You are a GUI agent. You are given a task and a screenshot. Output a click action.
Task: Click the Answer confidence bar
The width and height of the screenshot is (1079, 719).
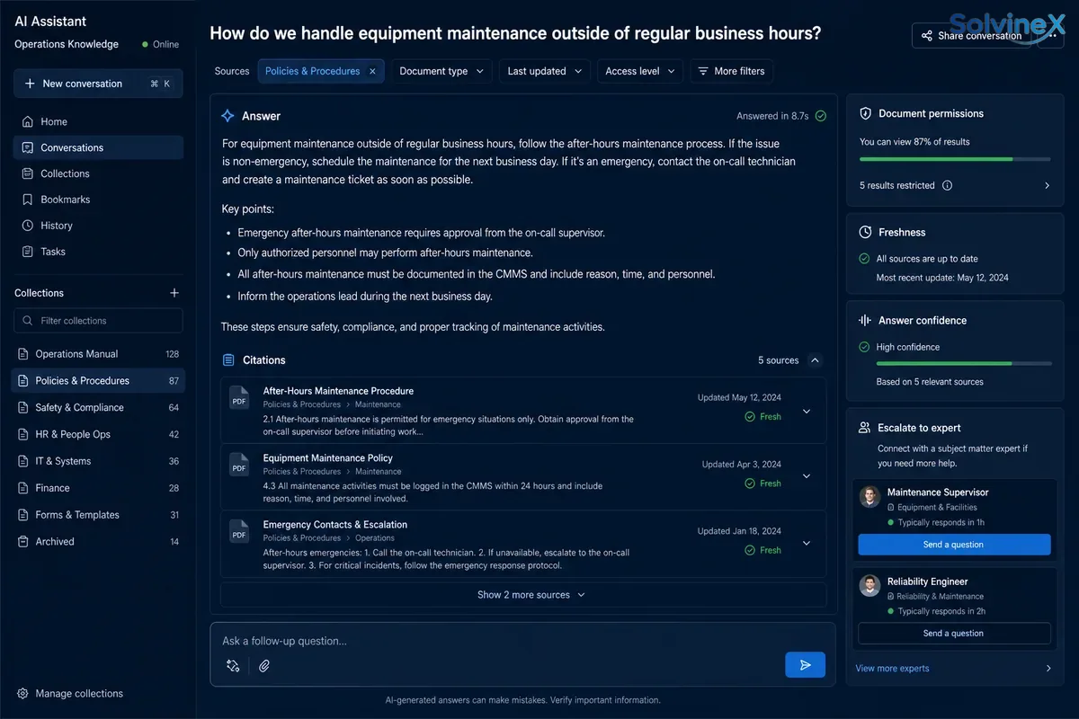coord(964,363)
